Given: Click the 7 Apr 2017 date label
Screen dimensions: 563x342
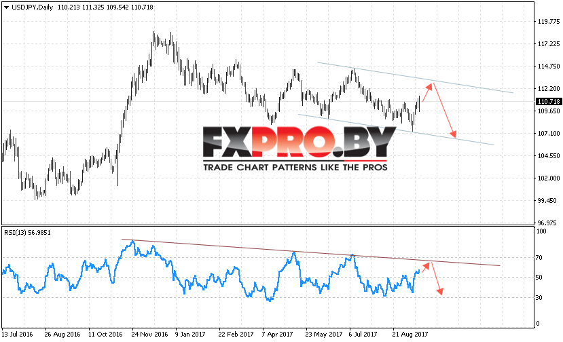Looking at the screenshot, I should pos(277,334).
